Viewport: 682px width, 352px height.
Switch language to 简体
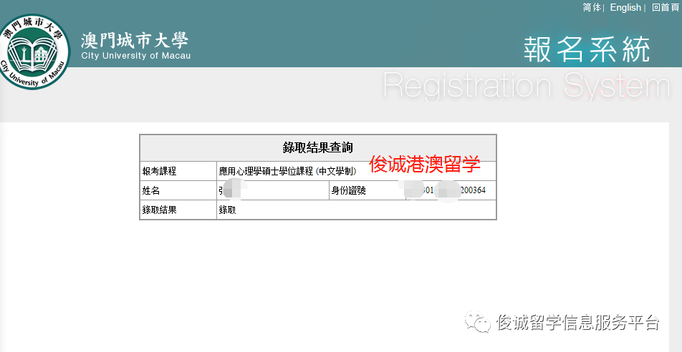592,7
